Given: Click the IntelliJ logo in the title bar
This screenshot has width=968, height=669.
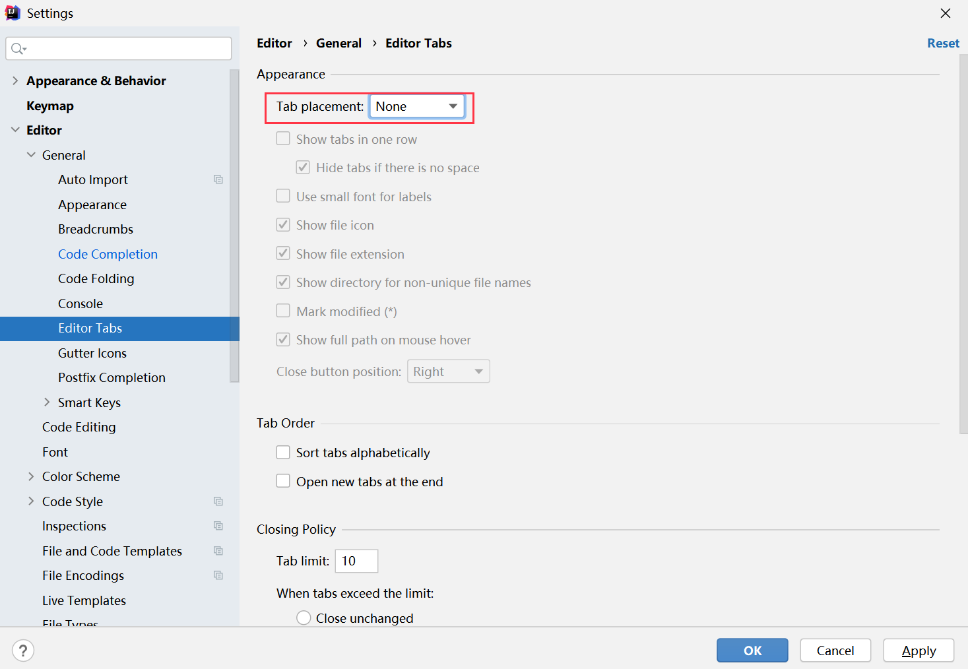Looking at the screenshot, I should (x=13, y=13).
